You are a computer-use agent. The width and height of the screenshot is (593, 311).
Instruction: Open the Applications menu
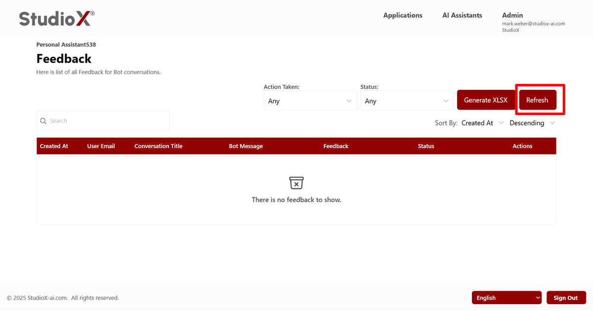click(x=403, y=15)
